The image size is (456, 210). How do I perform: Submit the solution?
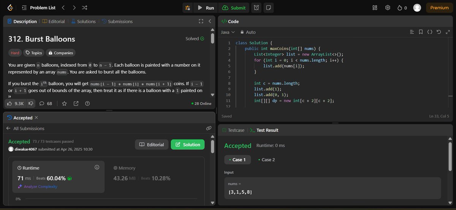[234, 8]
